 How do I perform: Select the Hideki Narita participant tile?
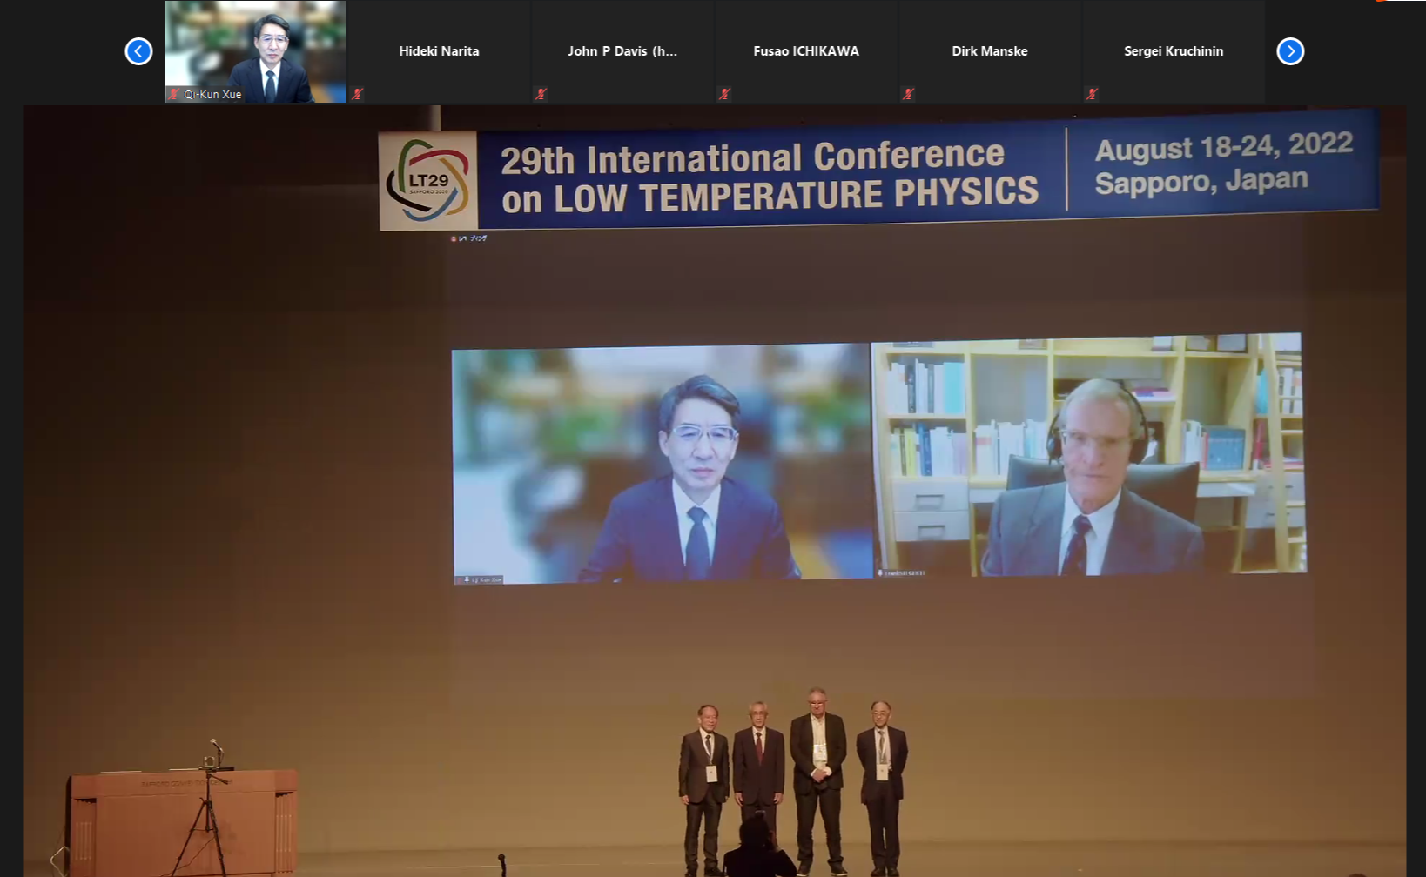pyautogui.click(x=439, y=51)
